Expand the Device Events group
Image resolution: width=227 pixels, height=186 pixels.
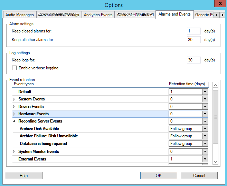(14, 107)
